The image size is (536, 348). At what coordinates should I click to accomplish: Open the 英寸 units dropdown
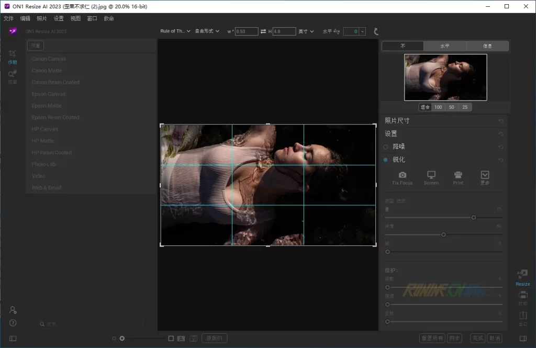pyautogui.click(x=306, y=31)
